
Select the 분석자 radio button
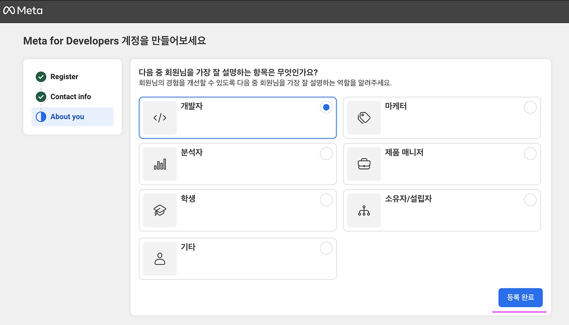(326, 154)
